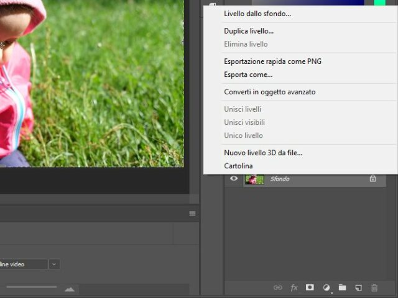This screenshot has height=298, width=398.
Task: Click the timeline zoom-in mountain icon
Action: [70, 289]
